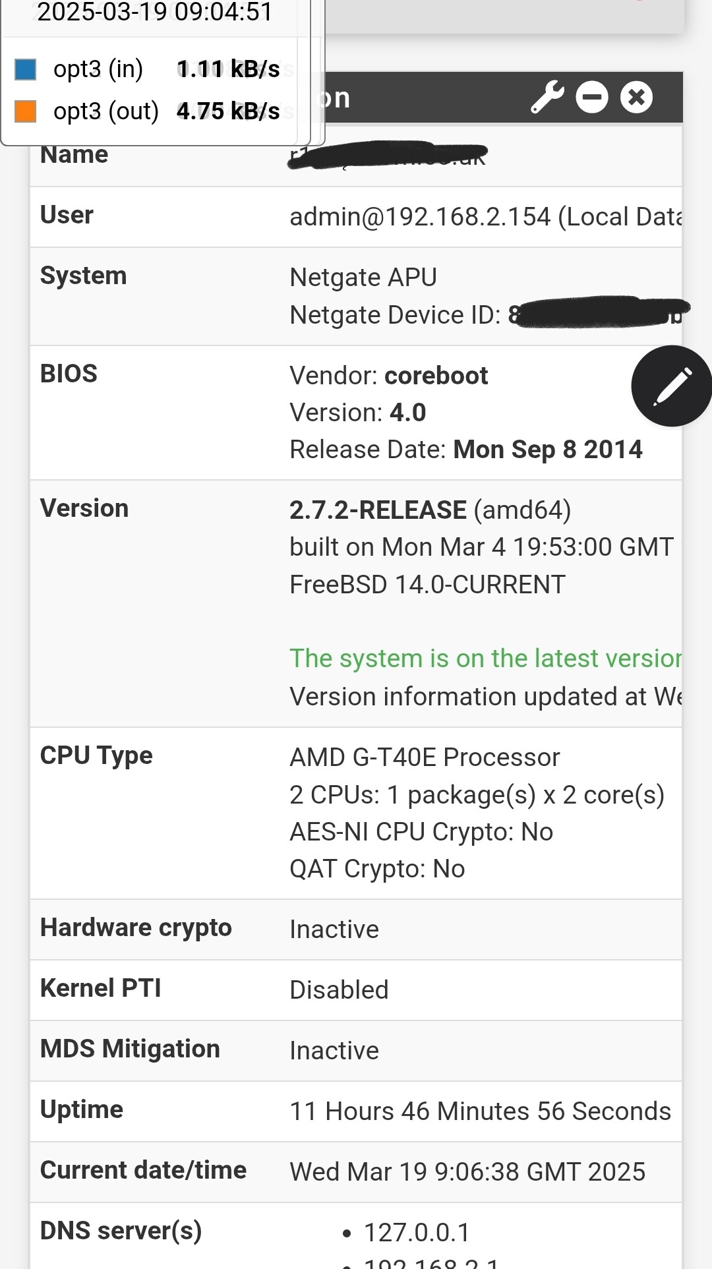Open System Information widget wrench settings
This screenshot has height=1269, width=712.
point(547,98)
